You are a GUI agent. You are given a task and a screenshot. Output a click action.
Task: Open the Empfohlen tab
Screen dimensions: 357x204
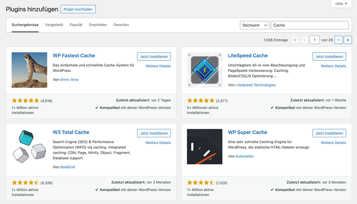pos(98,25)
